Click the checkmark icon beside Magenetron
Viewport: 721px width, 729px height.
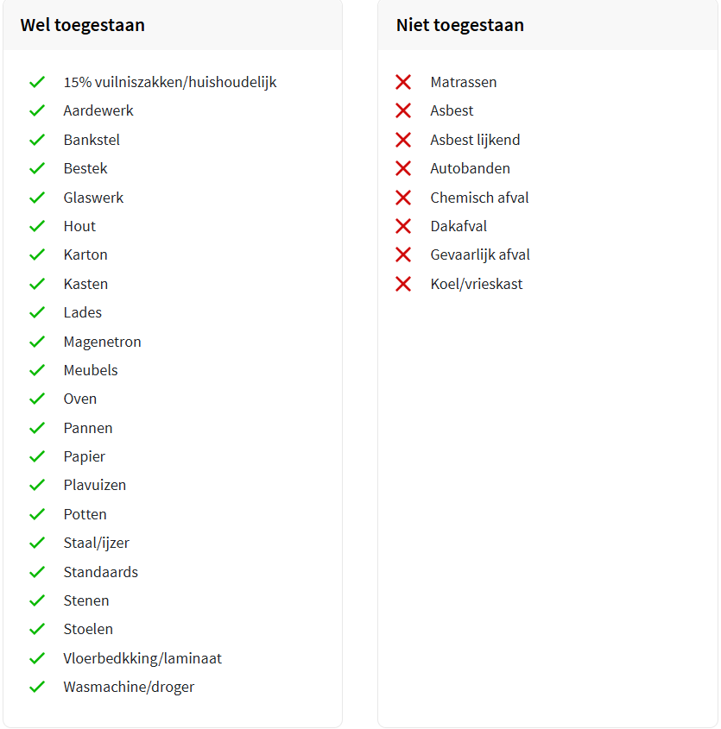point(37,342)
